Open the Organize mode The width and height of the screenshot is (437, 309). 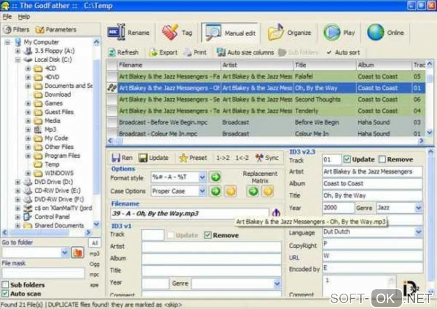point(289,32)
